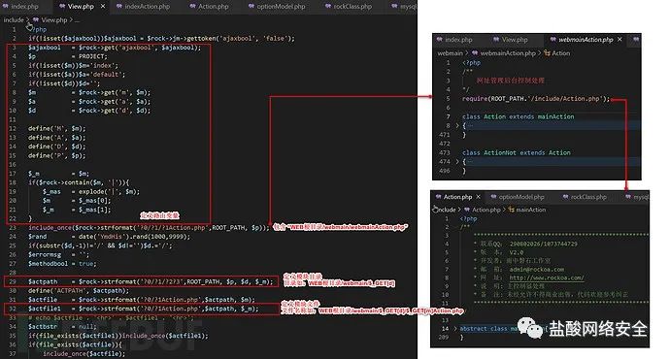Expand folded abstract class at line 14
Viewport: 670px width, 359px height.
(454, 329)
